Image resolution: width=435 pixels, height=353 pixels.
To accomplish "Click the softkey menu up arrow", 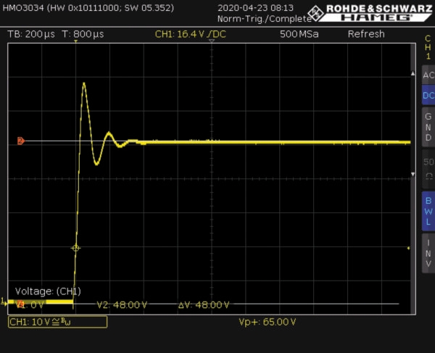I will coord(413,73).
